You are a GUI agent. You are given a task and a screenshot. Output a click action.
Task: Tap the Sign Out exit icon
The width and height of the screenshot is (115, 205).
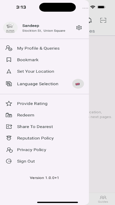point(9,161)
